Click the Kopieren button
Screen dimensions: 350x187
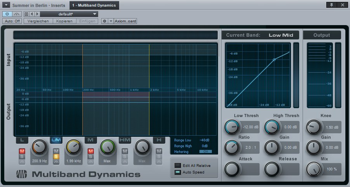(x=64, y=21)
